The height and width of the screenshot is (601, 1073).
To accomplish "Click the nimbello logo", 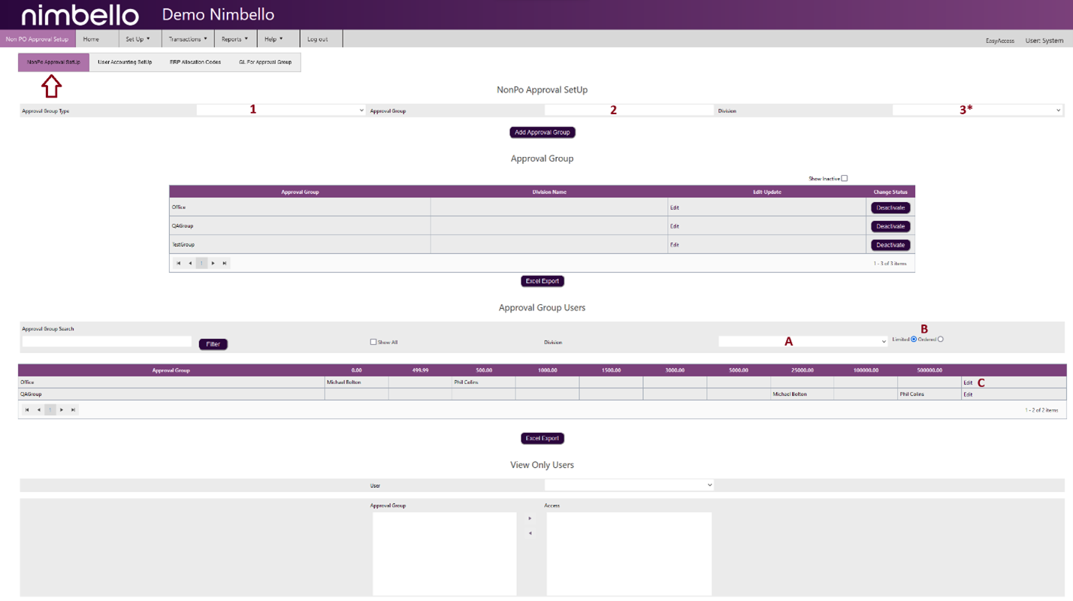I will 80,15.
